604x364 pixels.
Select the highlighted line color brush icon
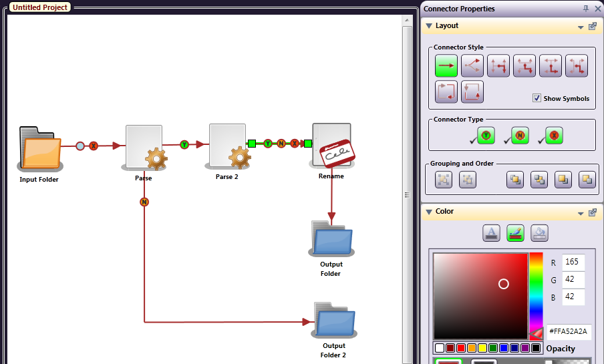coord(515,233)
